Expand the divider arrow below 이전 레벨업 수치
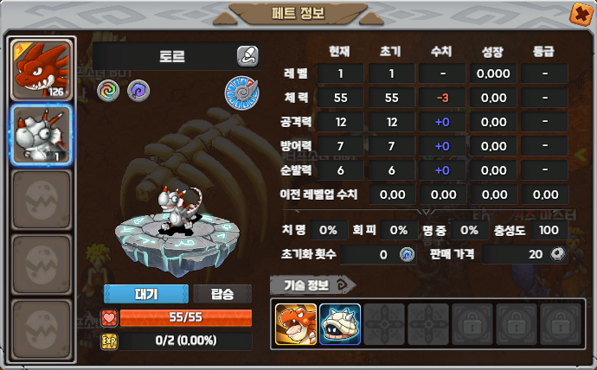Viewport: 597px width, 370px height. pos(426,212)
